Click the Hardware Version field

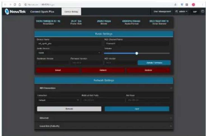pos(52,63)
